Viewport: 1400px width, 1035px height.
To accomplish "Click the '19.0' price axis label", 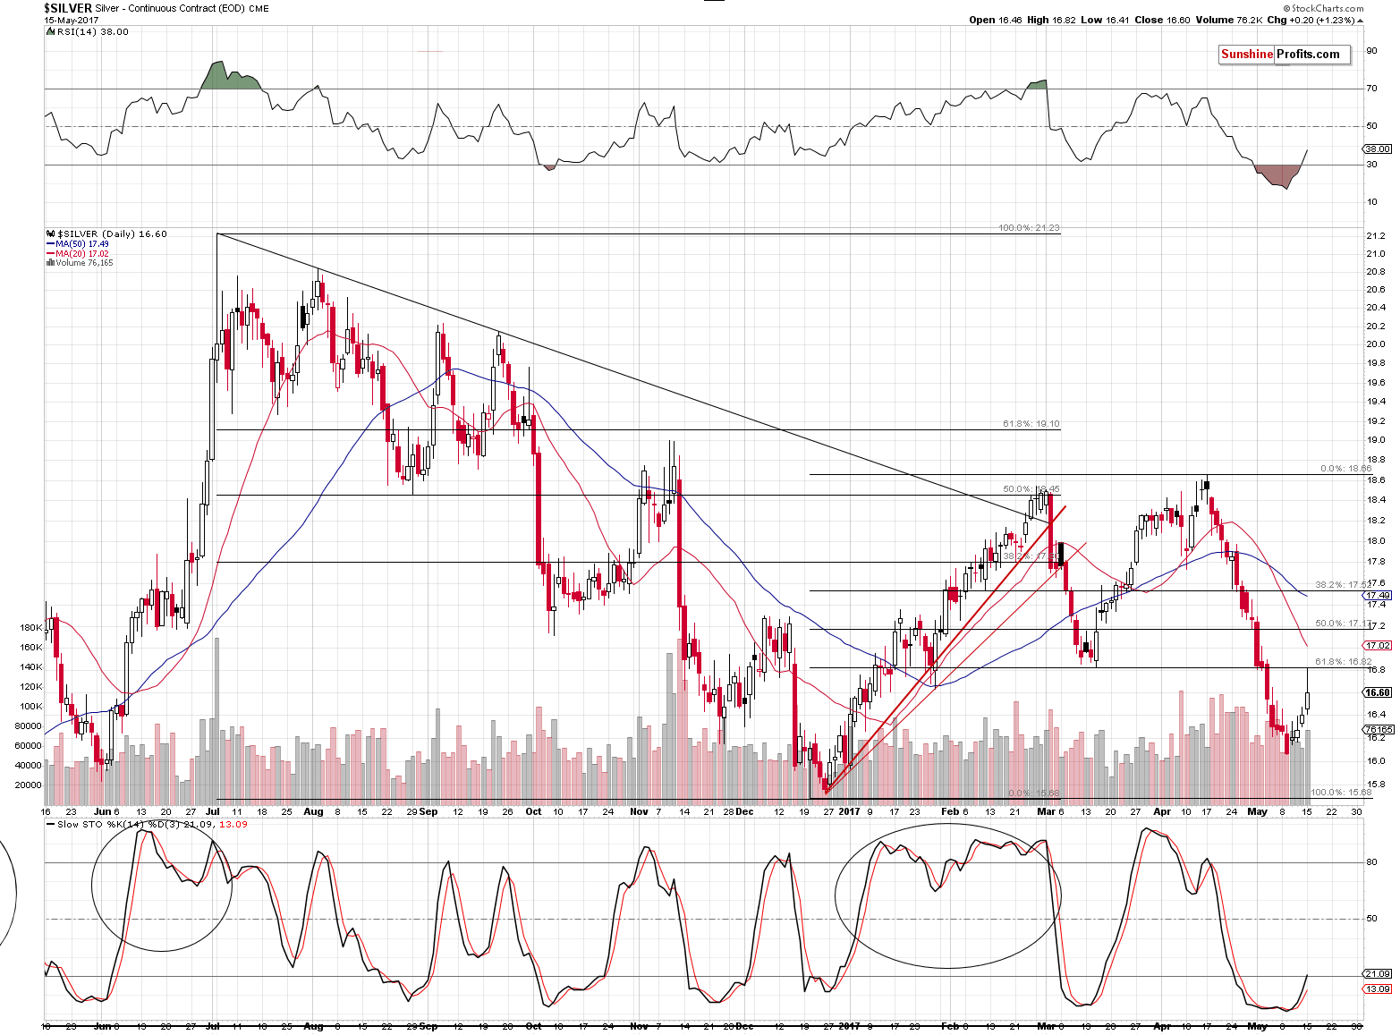I will 1376,440.
